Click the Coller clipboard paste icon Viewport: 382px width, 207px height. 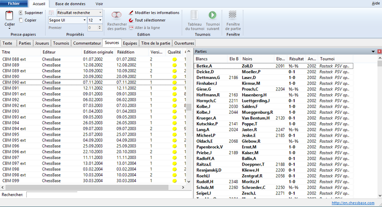click(x=10, y=16)
